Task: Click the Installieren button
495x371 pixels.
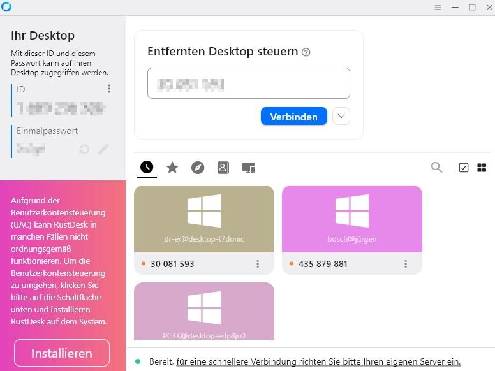Action: 62,353
